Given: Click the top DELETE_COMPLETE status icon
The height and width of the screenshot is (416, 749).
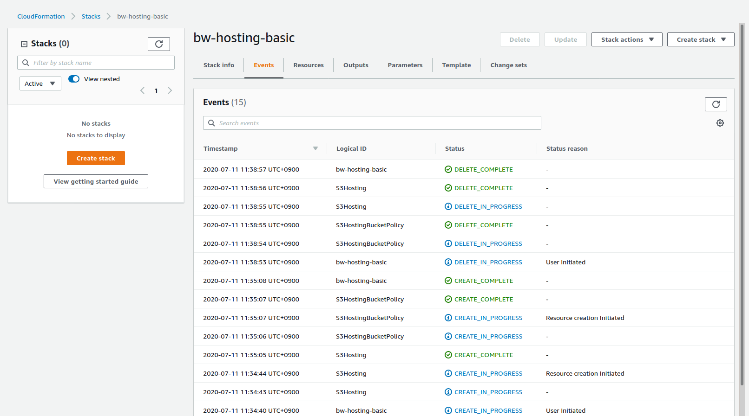Looking at the screenshot, I should click(448, 169).
